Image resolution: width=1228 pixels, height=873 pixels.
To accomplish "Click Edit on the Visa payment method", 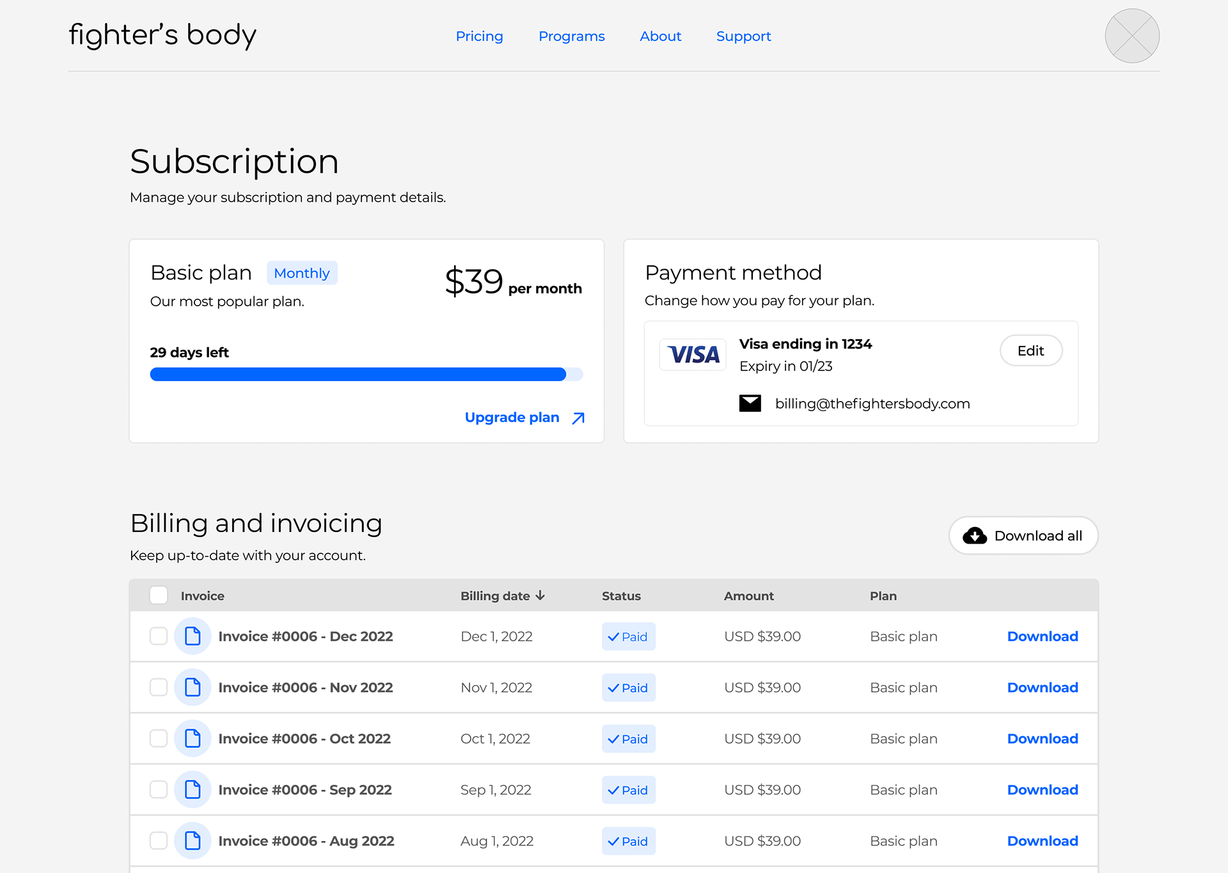I will (x=1030, y=350).
